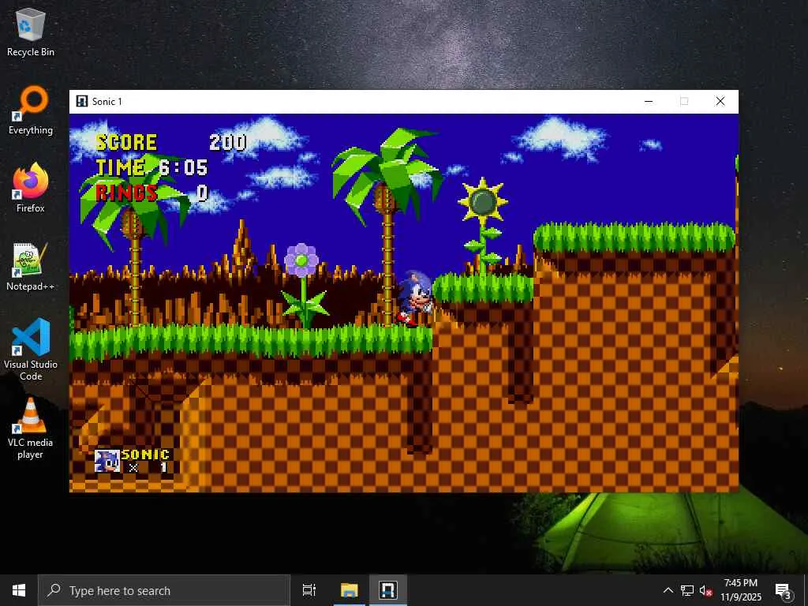This screenshot has height=606, width=808.
Task: Click the Sonic 1 window title text
Action: (107, 102)
